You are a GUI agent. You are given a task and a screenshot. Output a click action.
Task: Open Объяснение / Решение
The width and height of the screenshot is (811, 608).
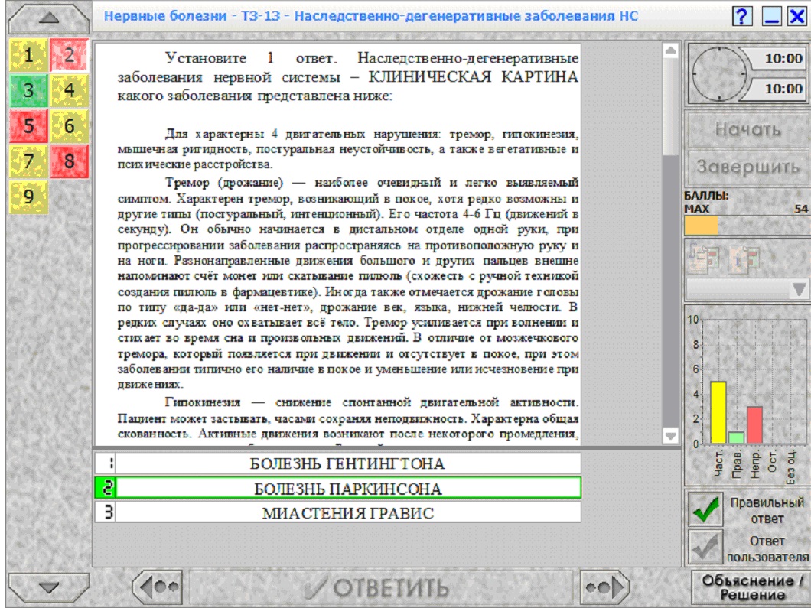(752, 587)
